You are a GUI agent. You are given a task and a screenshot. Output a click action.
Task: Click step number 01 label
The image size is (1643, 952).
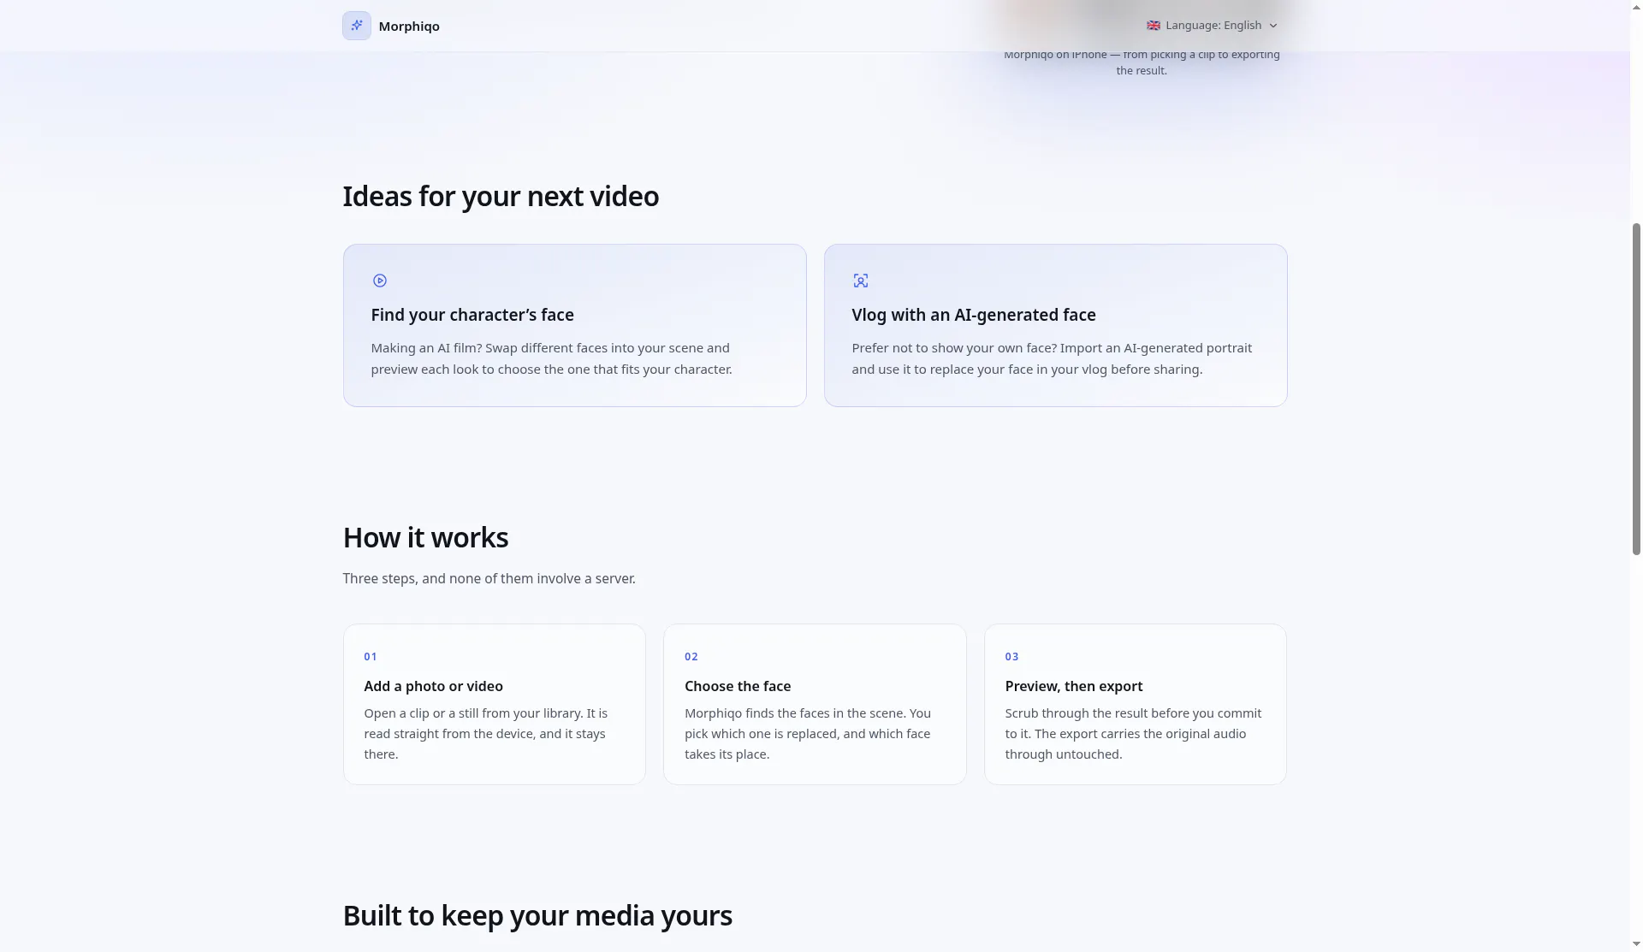tap(371, 657)
